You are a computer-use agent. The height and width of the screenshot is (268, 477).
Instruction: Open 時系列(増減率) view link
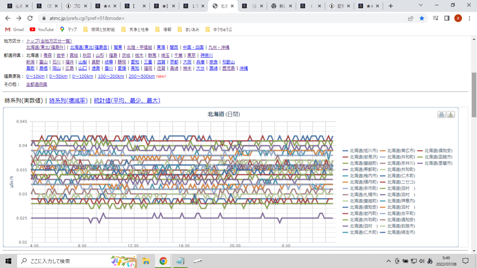tap(68, 101)
